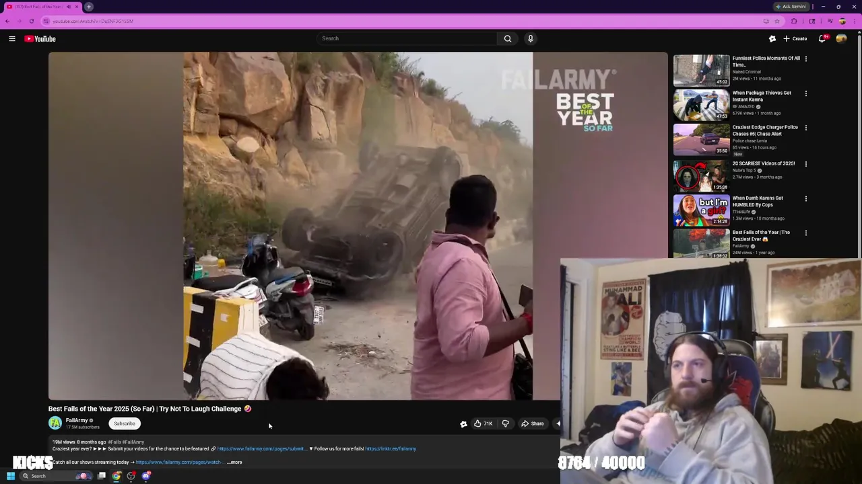Open When Dumb Karens Get HUMBLED thumbnail

click(x=702, y=210)
